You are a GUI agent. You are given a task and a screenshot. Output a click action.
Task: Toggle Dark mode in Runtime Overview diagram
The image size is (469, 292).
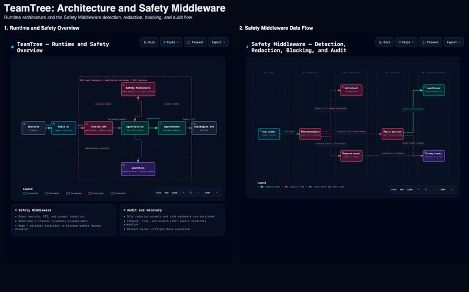[x=150, y=42]
